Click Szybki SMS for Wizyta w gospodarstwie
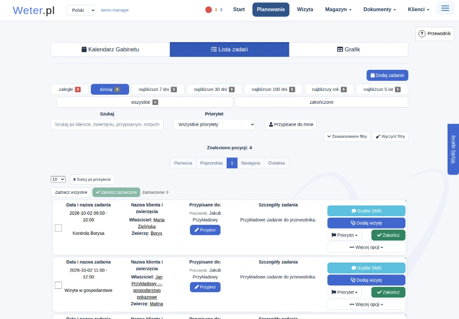 pos(366,268)
